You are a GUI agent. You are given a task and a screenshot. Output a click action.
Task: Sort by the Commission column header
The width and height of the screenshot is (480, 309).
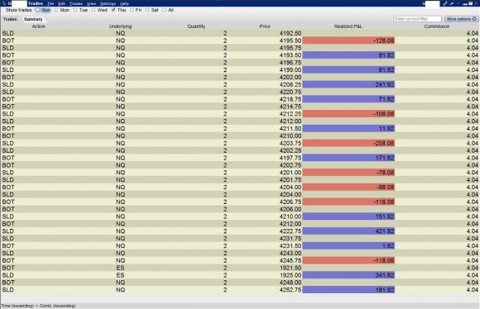pos(437,26)
